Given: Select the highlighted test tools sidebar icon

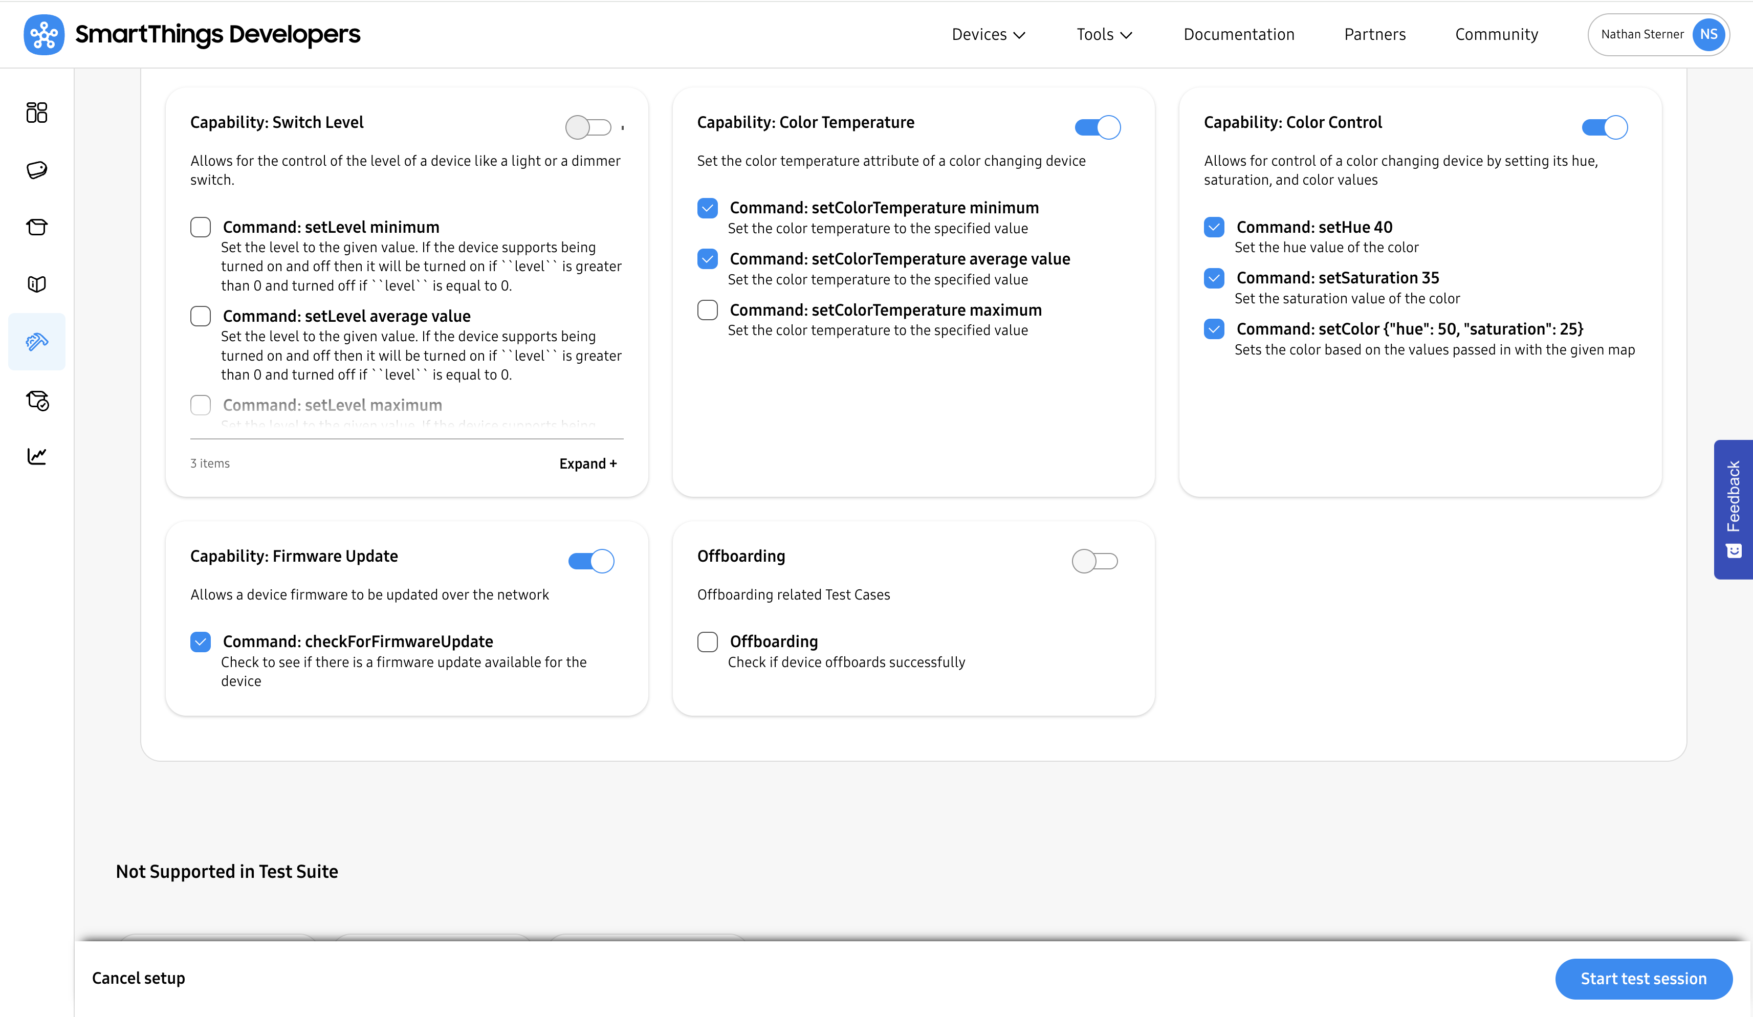Looking at the screenshot, I should (37, 342).
